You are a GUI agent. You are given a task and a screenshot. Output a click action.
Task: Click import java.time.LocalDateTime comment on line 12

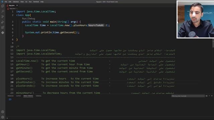click(x=39, y=54)
